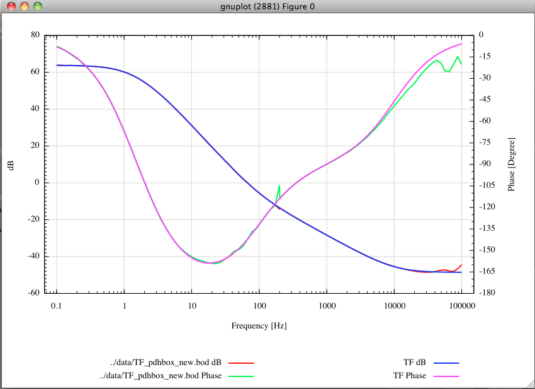This screenshot has width=535, height=389.
Task: Click the 0.1 tick label on x-axis
Action: point(56,306)
